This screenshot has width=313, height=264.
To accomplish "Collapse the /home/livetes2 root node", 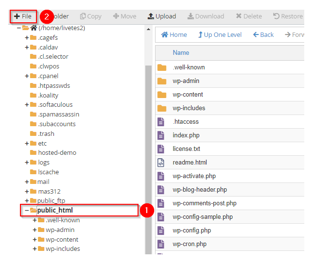I will point(19,28).
